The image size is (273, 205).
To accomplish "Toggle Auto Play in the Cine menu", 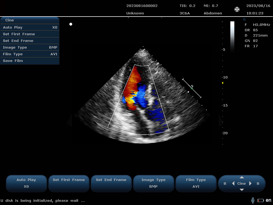I will [30, 27].
